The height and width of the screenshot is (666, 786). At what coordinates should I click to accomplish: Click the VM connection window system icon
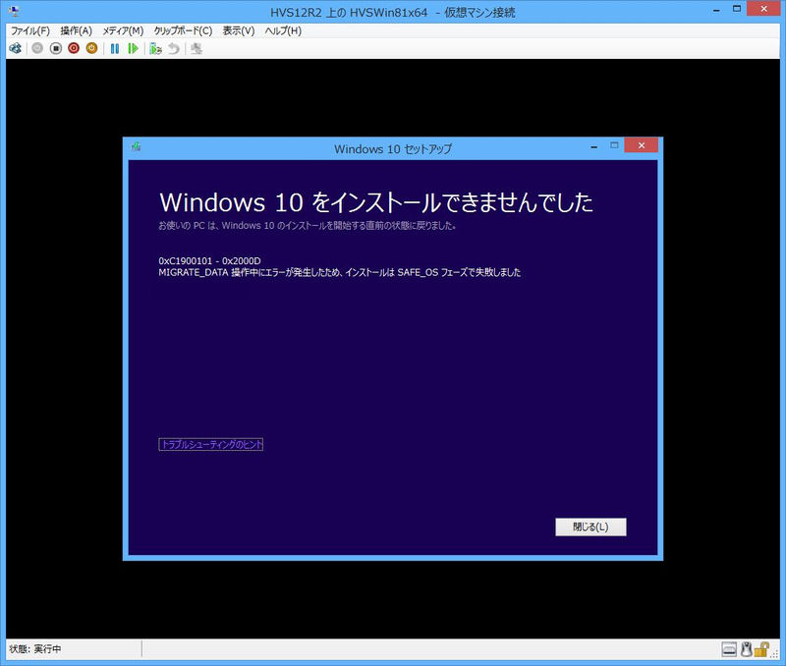[x=15, y=11]
